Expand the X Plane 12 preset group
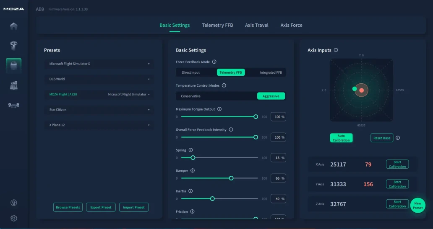 [99, 125]
